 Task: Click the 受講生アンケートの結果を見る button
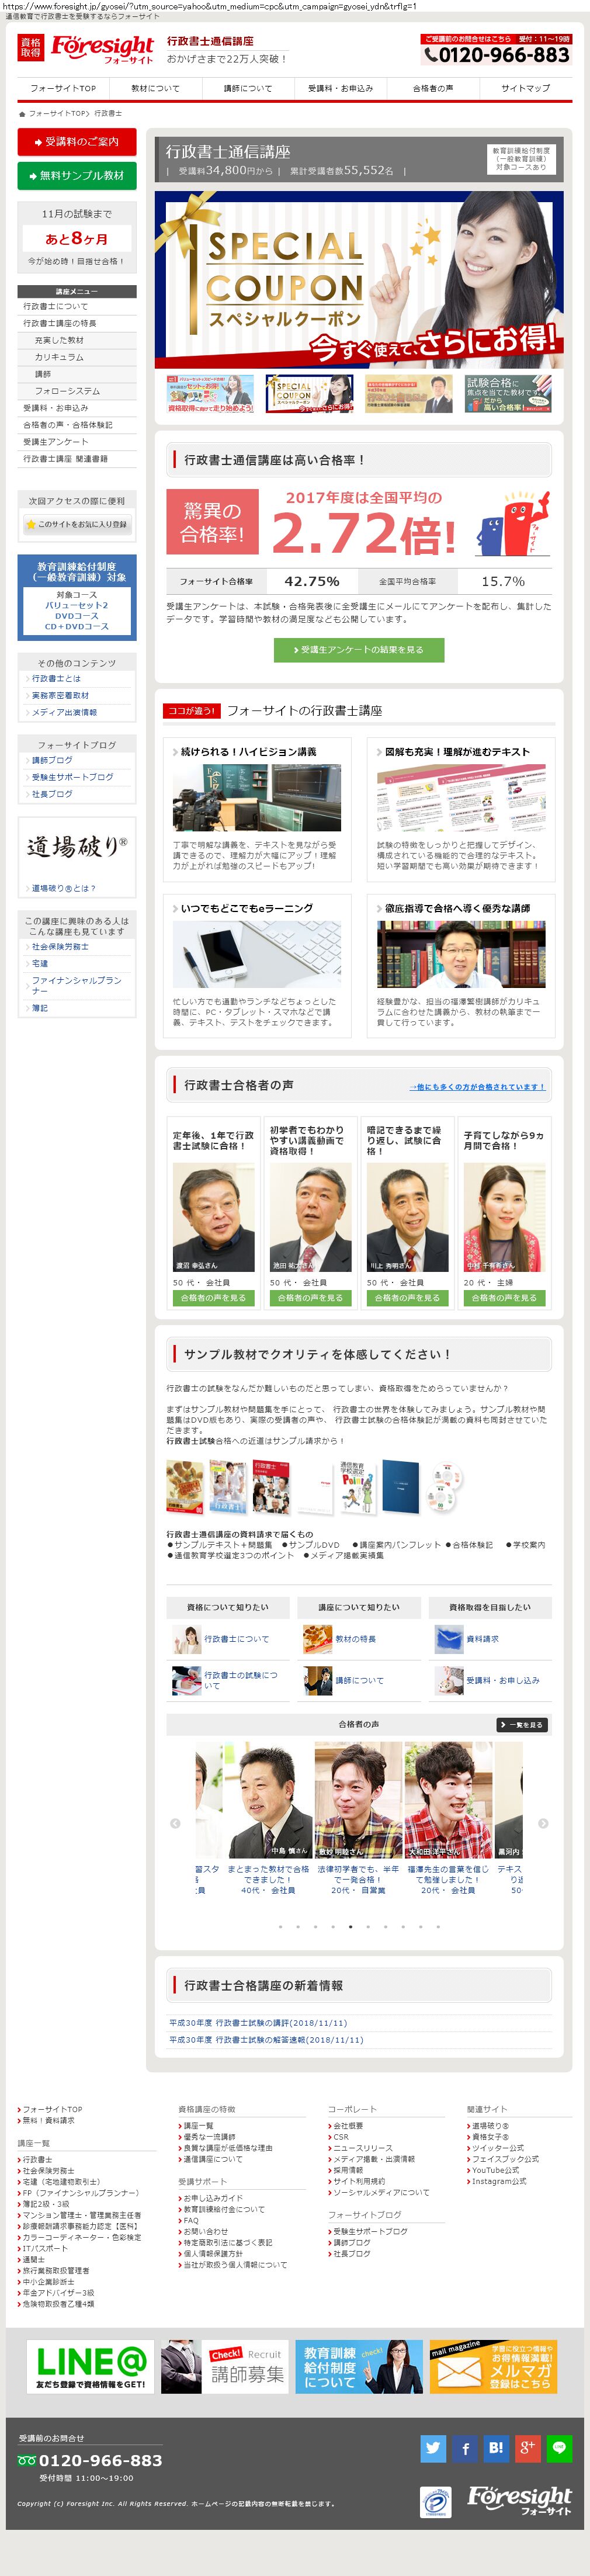[x=359, y=650]
